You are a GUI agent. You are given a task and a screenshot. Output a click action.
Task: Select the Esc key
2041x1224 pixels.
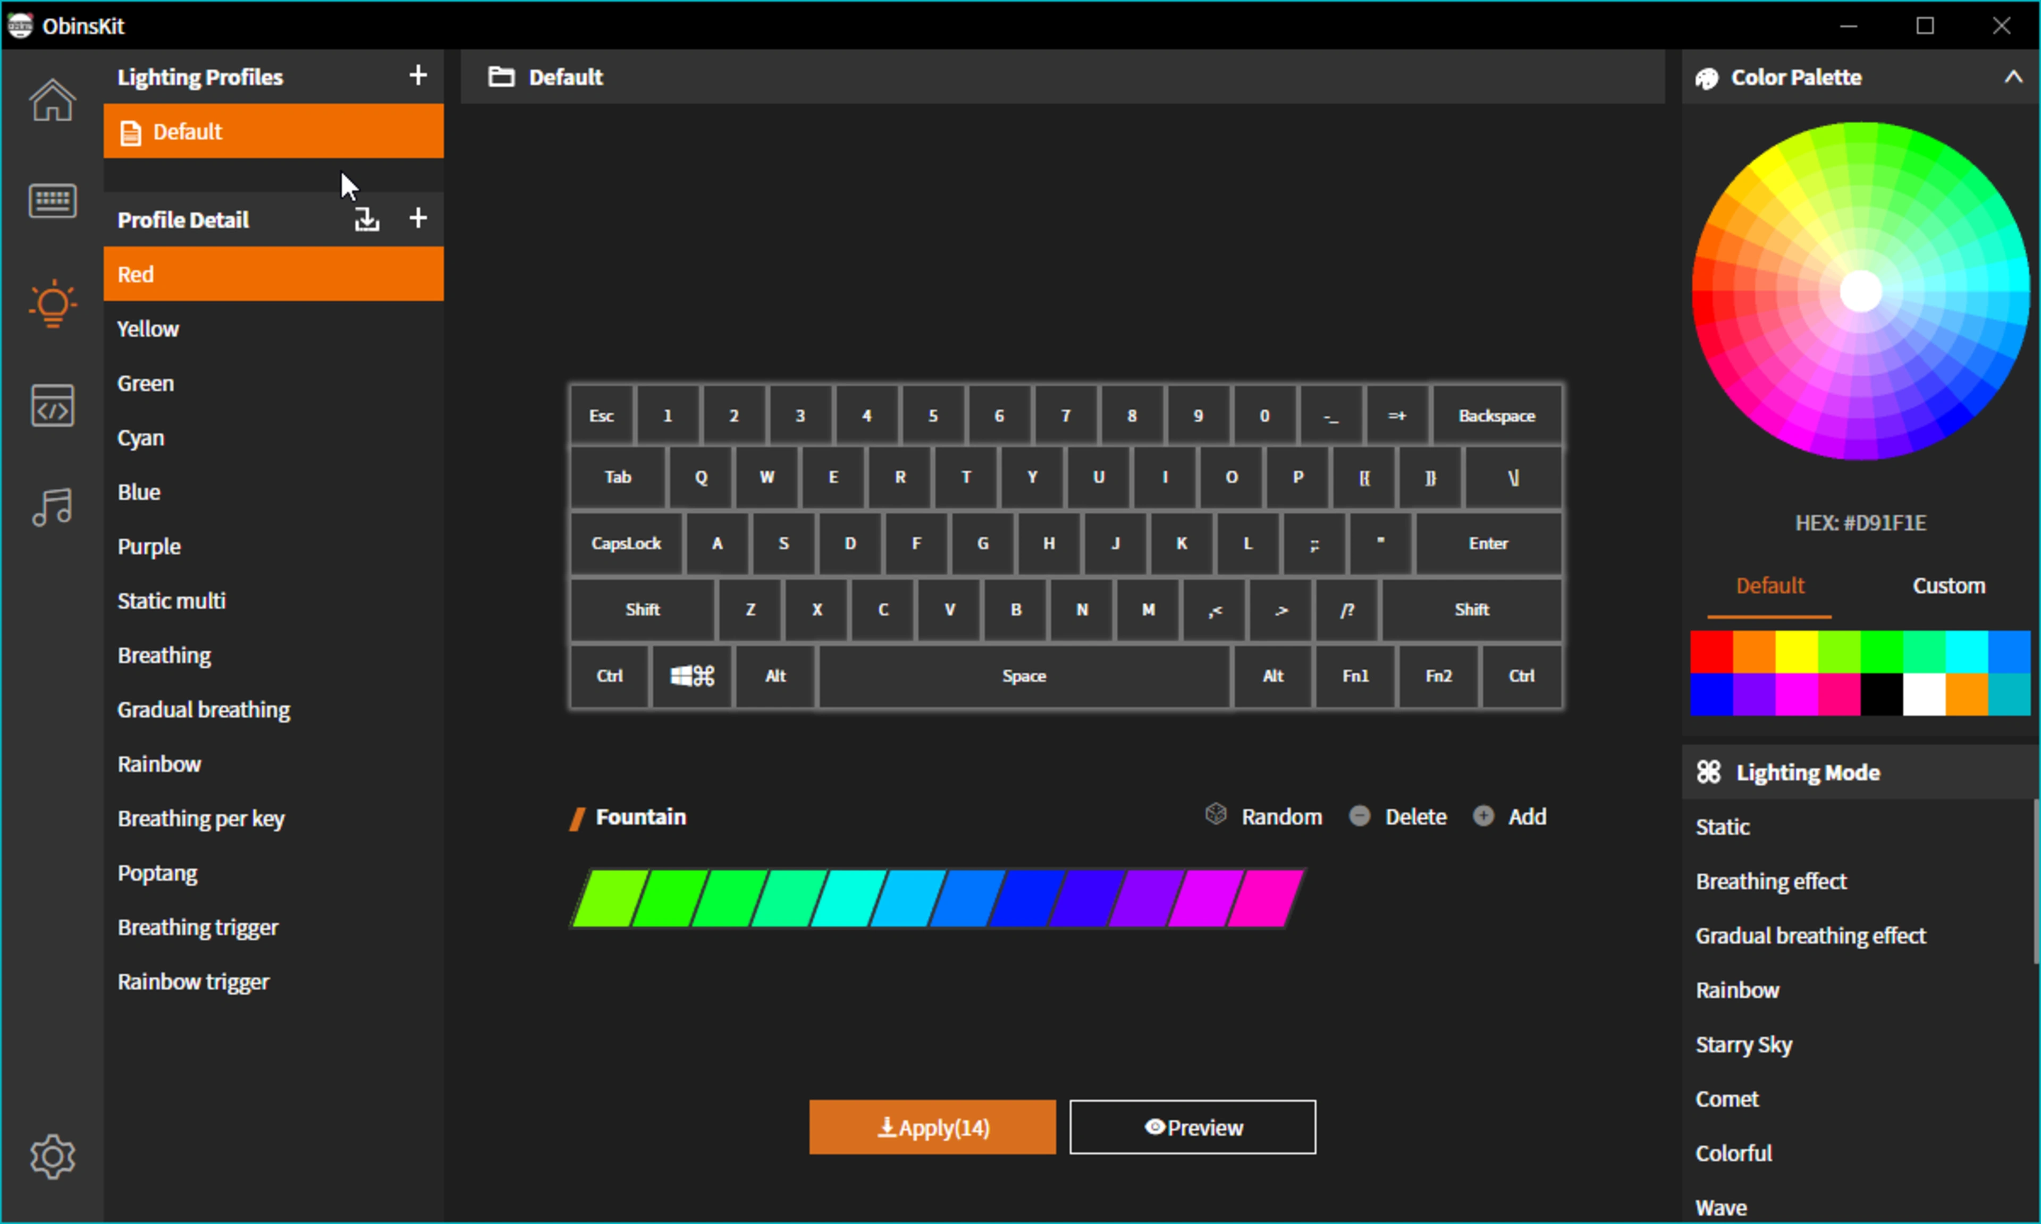pyautogui.click(x=602, y=415)
